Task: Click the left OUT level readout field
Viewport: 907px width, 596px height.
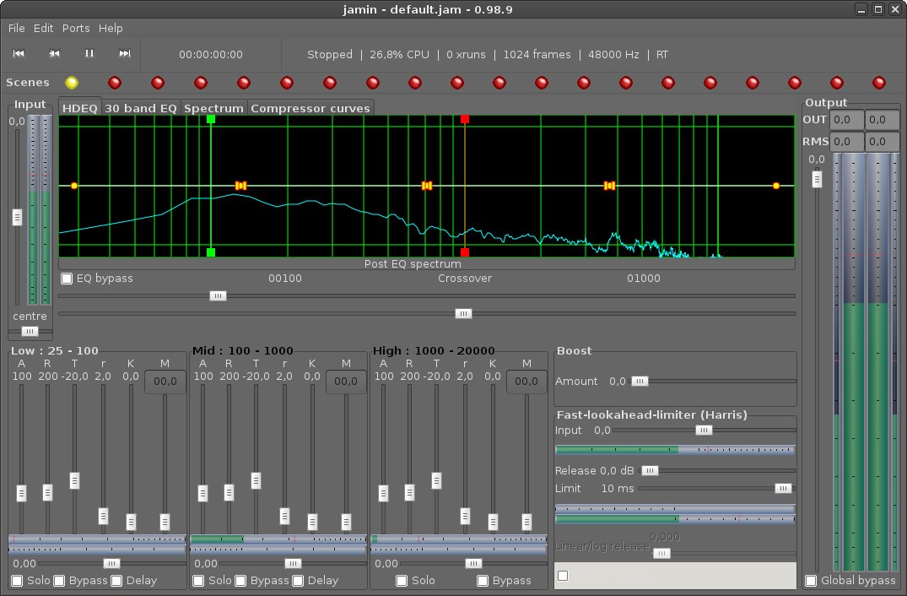Action: 847,120
